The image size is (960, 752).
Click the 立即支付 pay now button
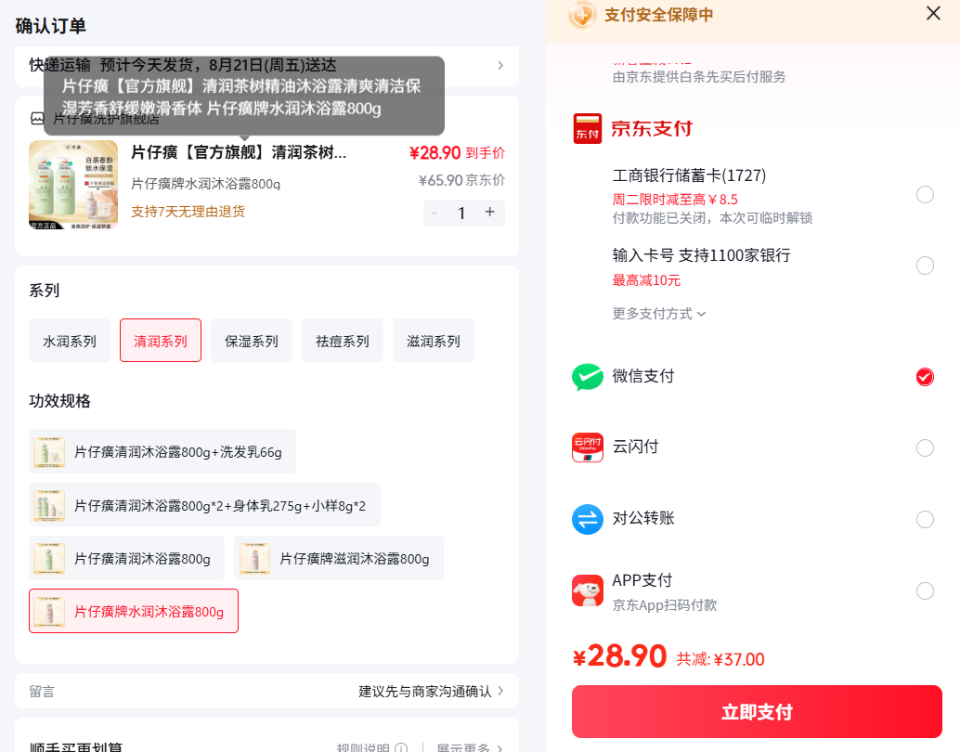(757, 711)
